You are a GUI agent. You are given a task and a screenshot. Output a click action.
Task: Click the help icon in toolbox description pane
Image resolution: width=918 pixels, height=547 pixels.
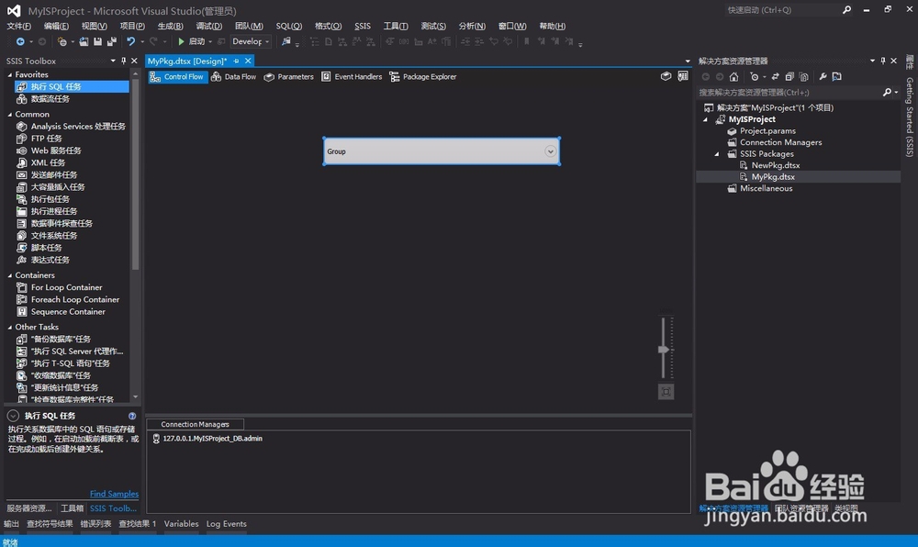coord(132,416)
